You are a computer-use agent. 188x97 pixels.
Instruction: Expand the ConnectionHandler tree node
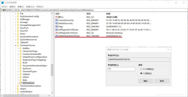click(x=18, y=54)
